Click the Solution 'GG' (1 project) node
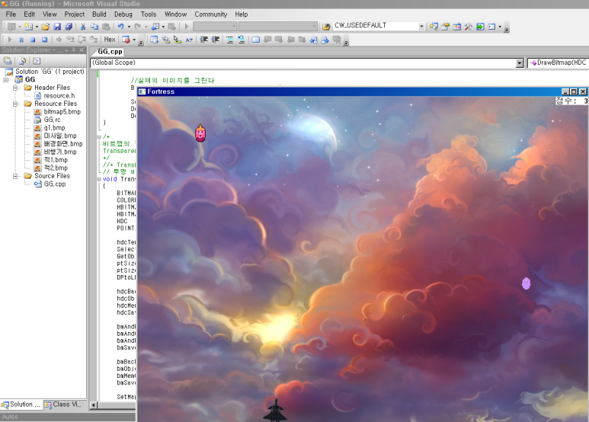Screen dimensions: 589x422 click(x=50, y=72)
